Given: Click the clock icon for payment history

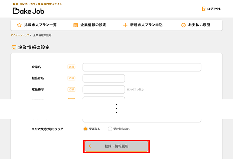Looking at the screenshot, I should click(183, 25).
